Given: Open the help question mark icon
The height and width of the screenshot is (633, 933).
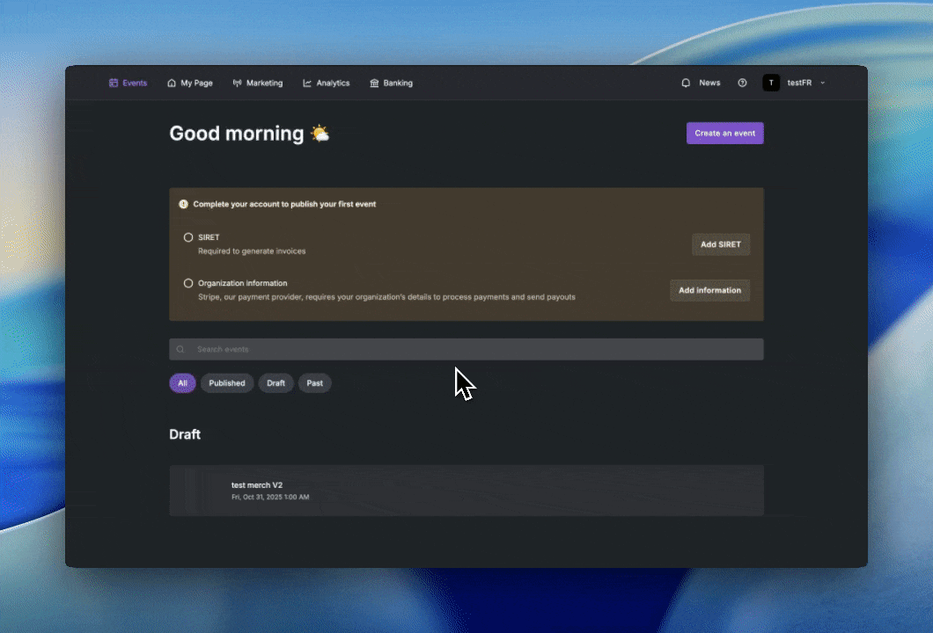Looking at the screenshot, I should pos(742,84).
